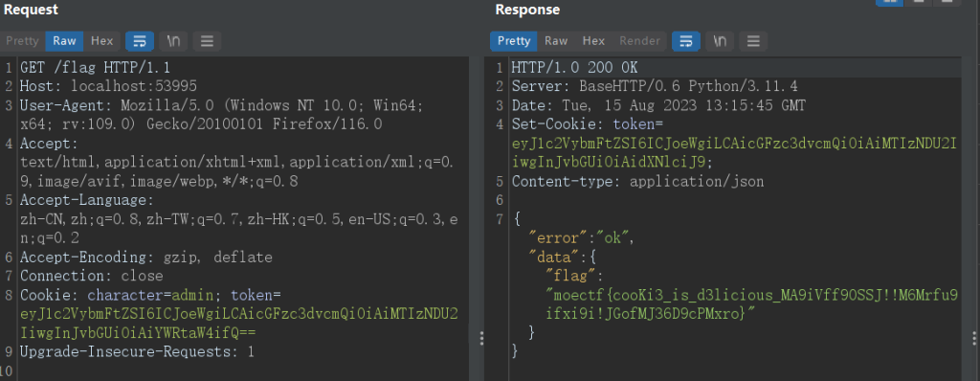
Task: Open the Request panel hamburger options menu
Action: 207,41
